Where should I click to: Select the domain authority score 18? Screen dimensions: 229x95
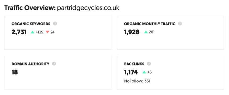tap(15, 72)
